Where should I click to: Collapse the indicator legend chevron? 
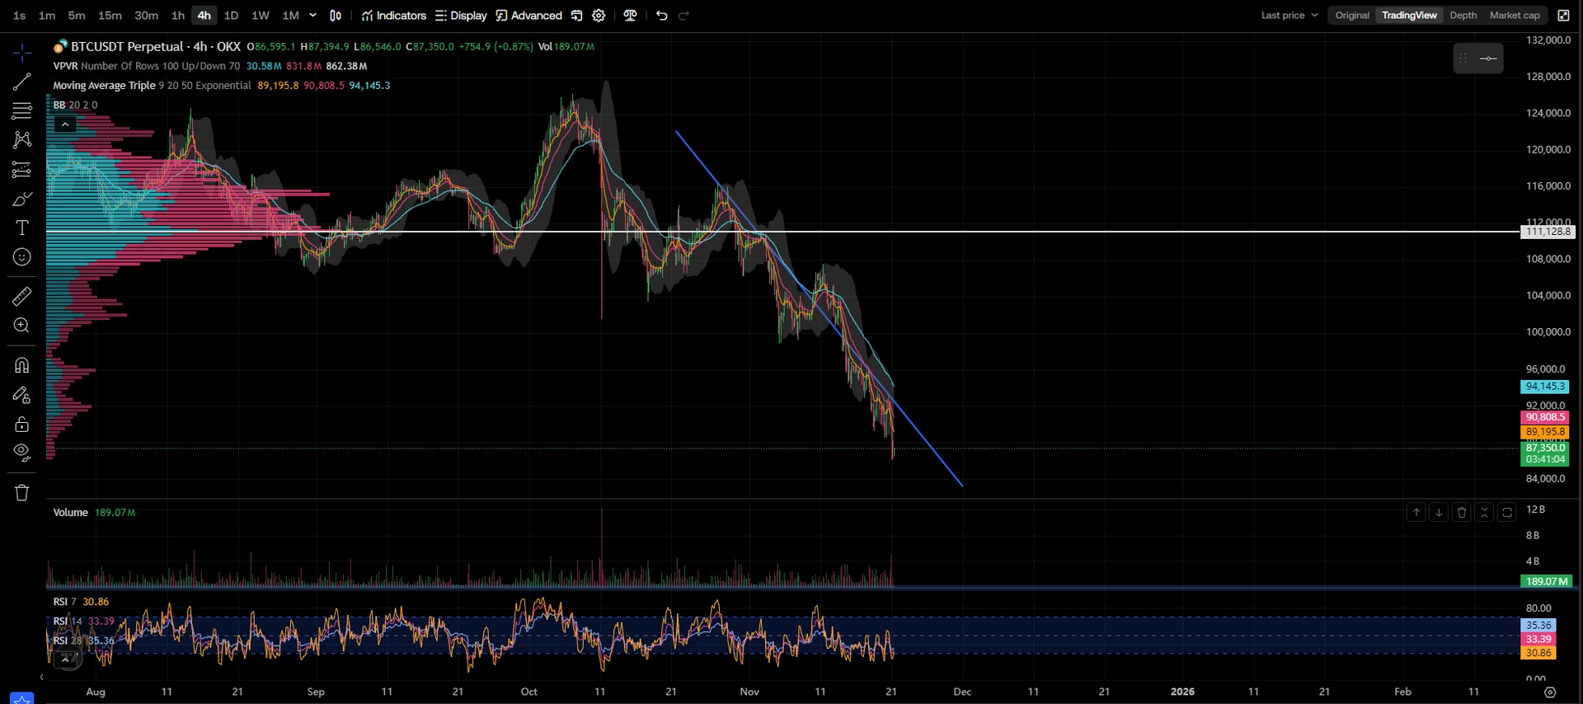pyautogui.click(x=65, y=124)
